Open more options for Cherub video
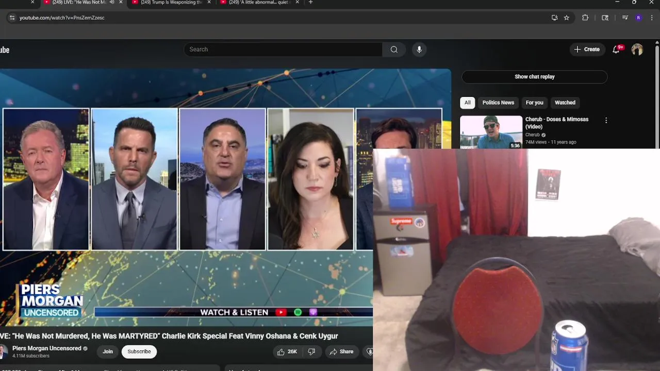 point(606,121)
